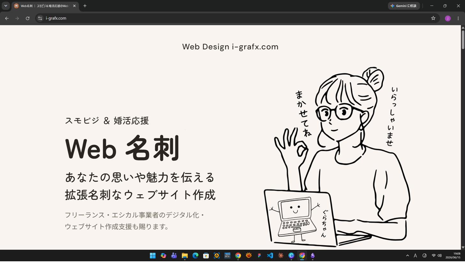Image resolution: width=465 pixels, height=268 pixels.
Task: Click the scrollbar up arrow
Action: (463, 27)
